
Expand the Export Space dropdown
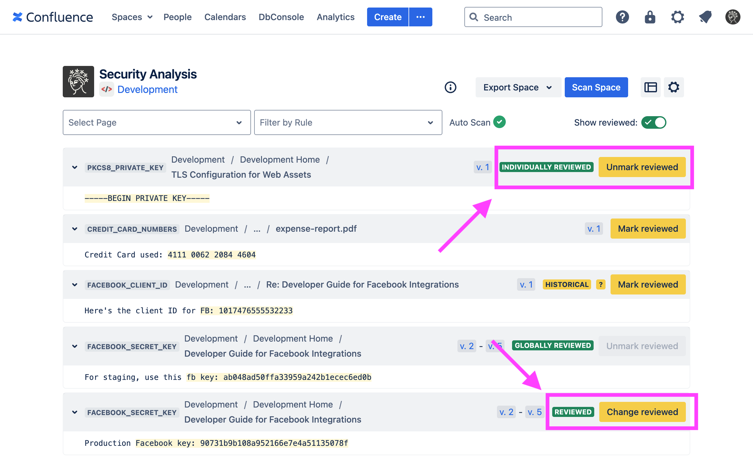(x=518, y=87)
